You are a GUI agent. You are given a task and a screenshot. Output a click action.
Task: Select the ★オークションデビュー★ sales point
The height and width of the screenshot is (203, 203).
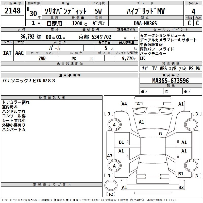[163, 35]
